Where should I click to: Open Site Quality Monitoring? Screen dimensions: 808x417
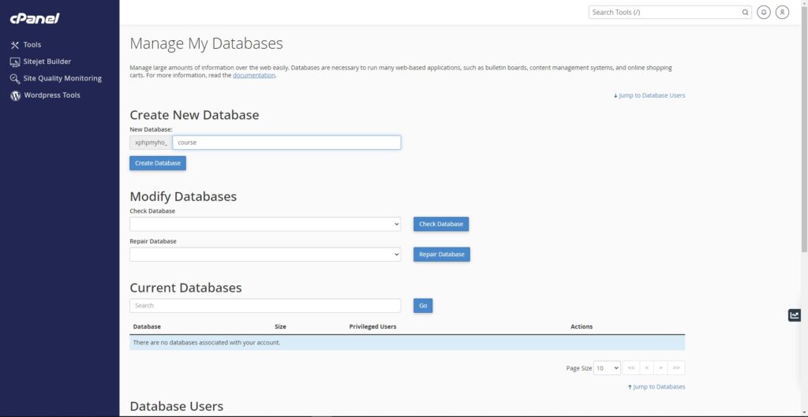click(x=56, y=79)
